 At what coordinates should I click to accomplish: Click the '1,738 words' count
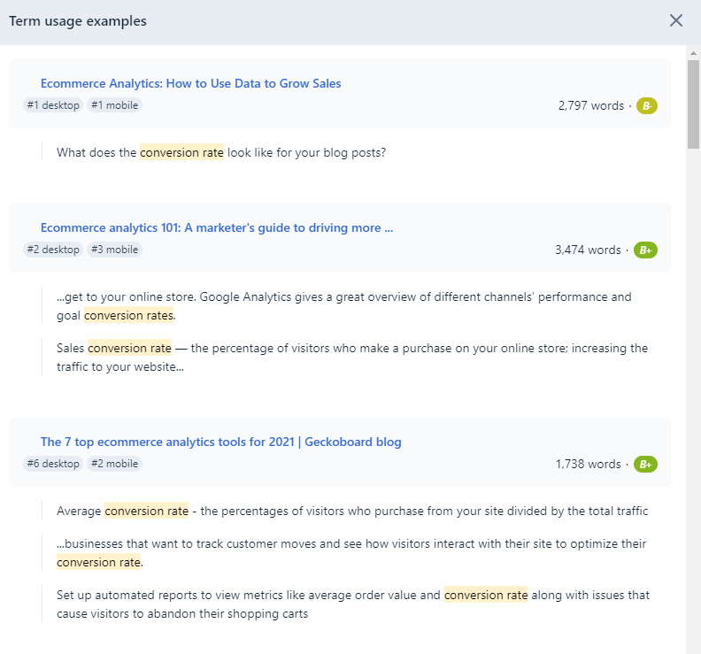[589, 465]
